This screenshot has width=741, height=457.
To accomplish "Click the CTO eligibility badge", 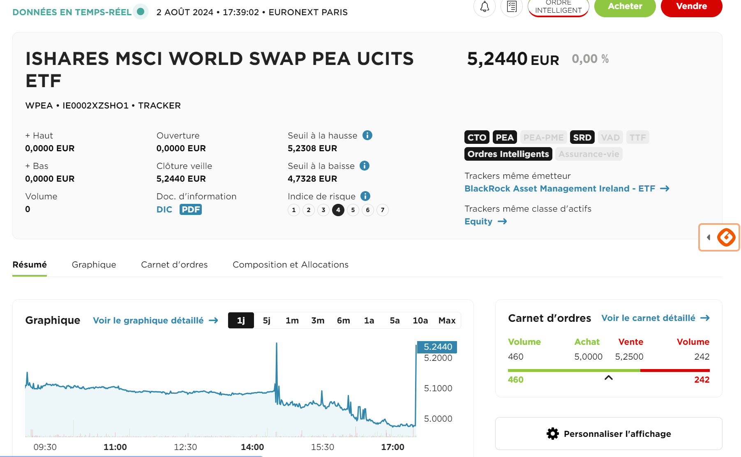I will point(477,137).
